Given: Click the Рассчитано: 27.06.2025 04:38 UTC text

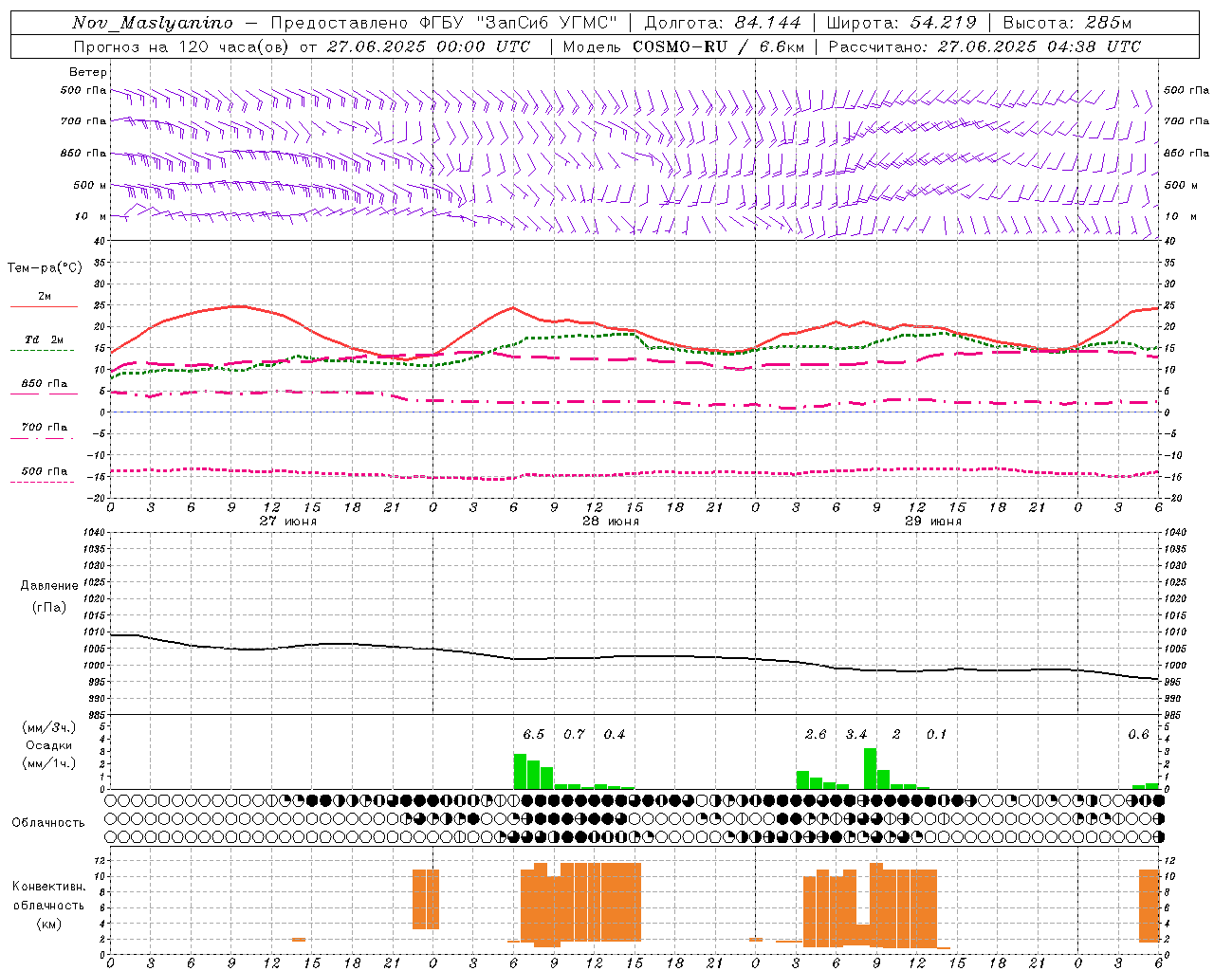Looking at the screenshot, I should [x=984, y=46].
